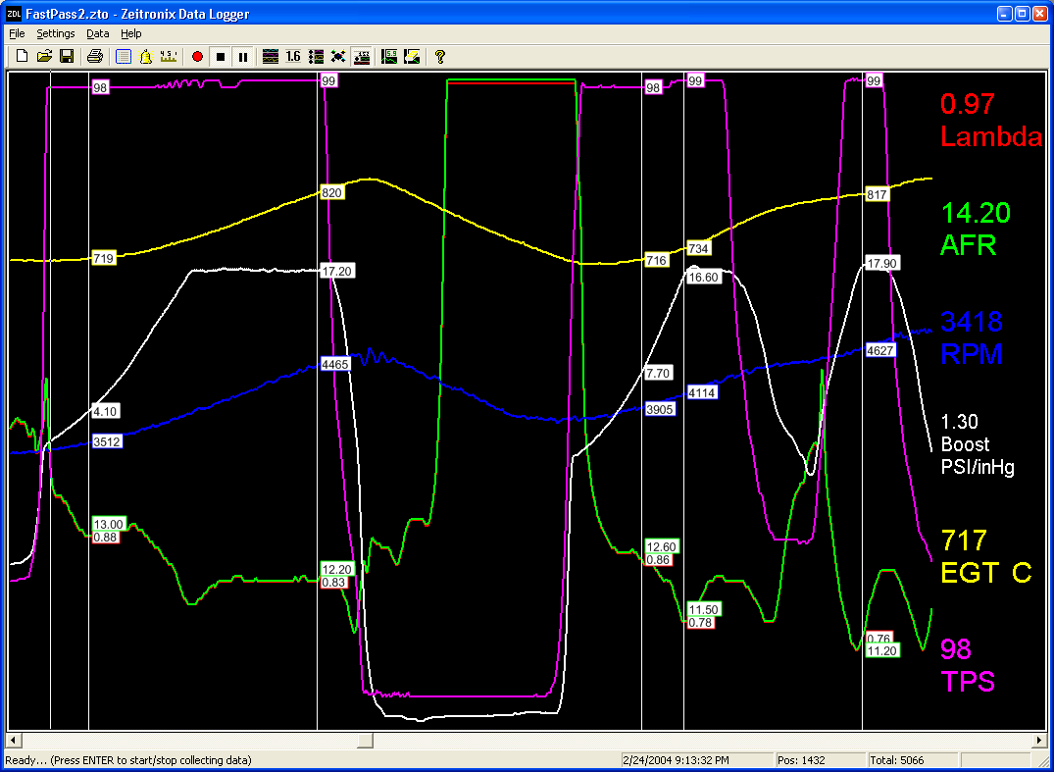Click the green 14.20 AFR readout
The width and height of the screenshot is (1054, 772).
click(x=976, y=230)
